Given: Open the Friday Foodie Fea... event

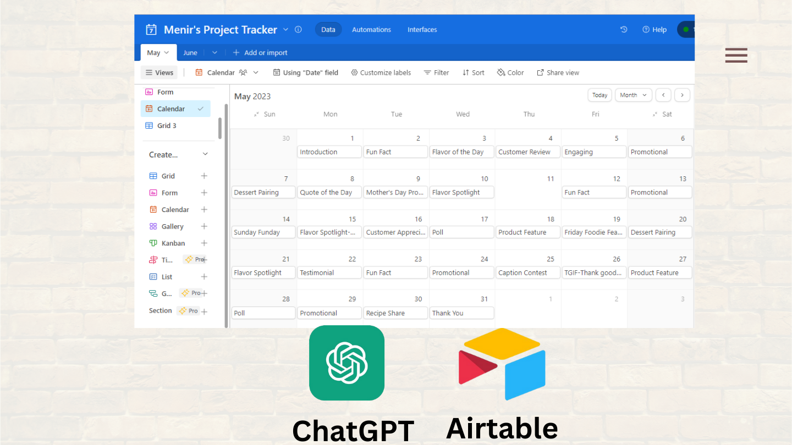Looking at the screenshot, I should point(594,232).
